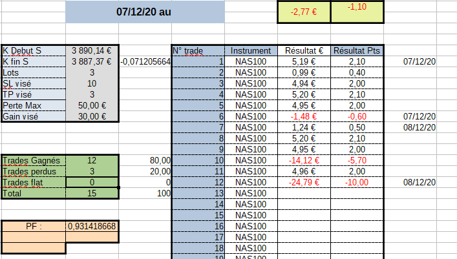This screenshot has width=457, height=259.
Task: Click trade number 1 cell
Action: [198, 62]
